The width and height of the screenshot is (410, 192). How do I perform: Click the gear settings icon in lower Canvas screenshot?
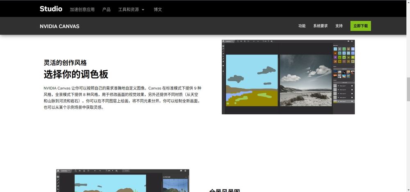185,171
